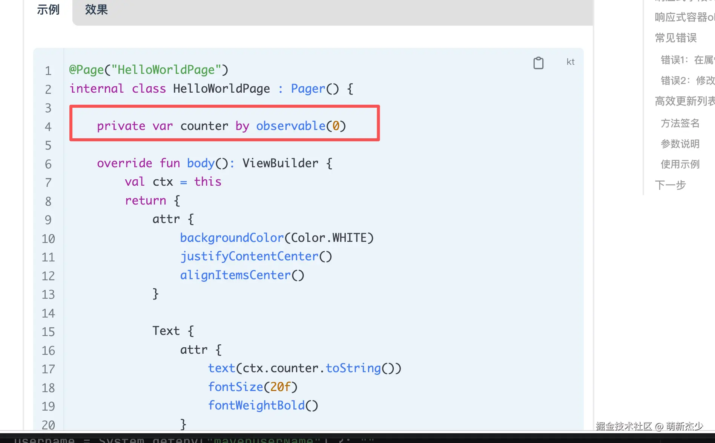Open the 常见错误 outline link
The width and height of the screenshot is (715, 443).
point(675,38)
